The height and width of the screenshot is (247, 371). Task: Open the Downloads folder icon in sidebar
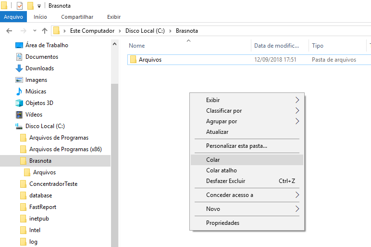19,68
